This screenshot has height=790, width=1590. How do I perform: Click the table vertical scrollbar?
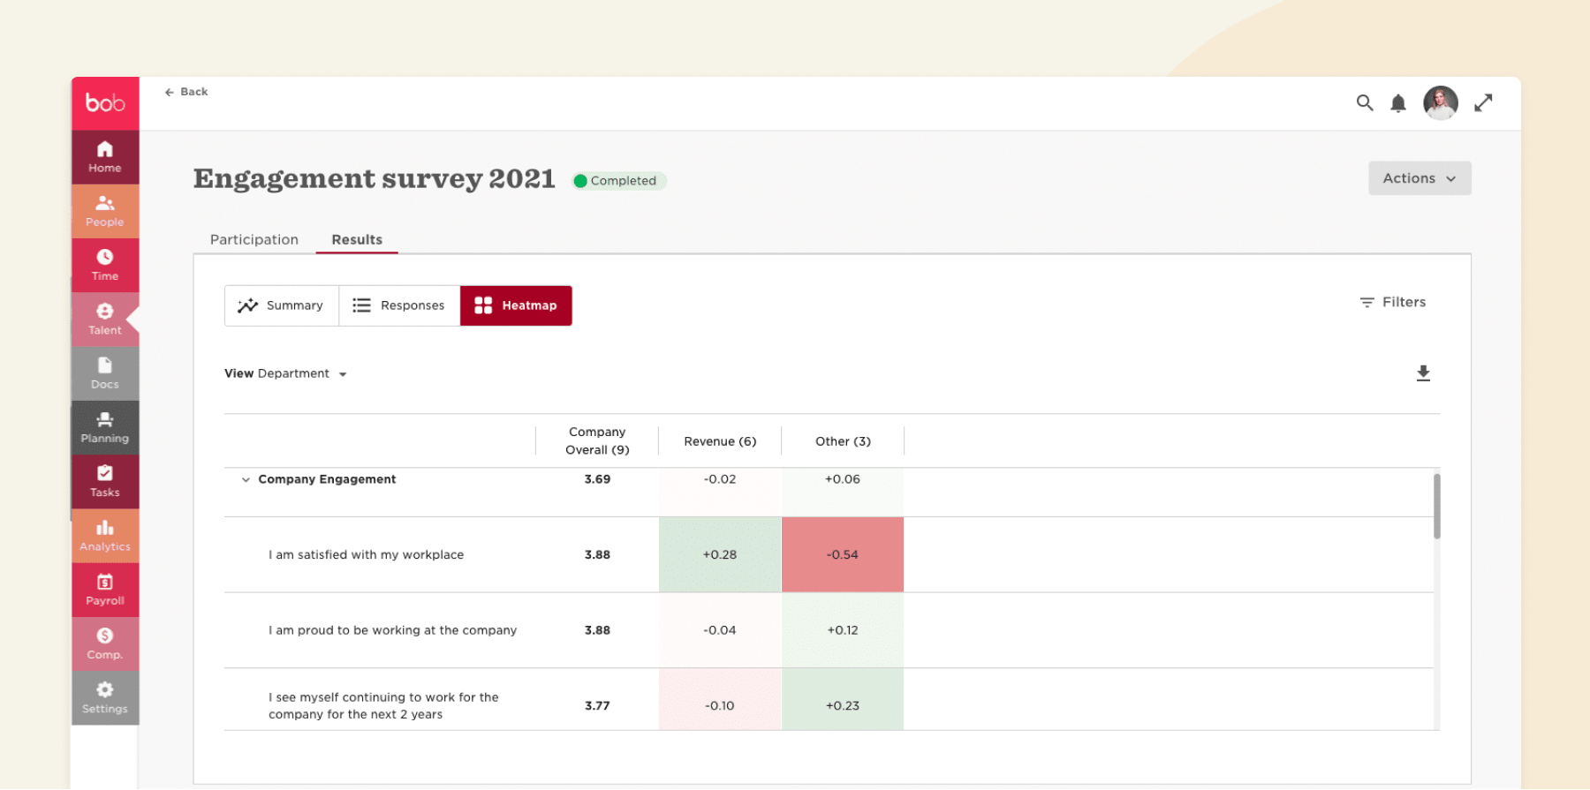tap(1437, 506)
